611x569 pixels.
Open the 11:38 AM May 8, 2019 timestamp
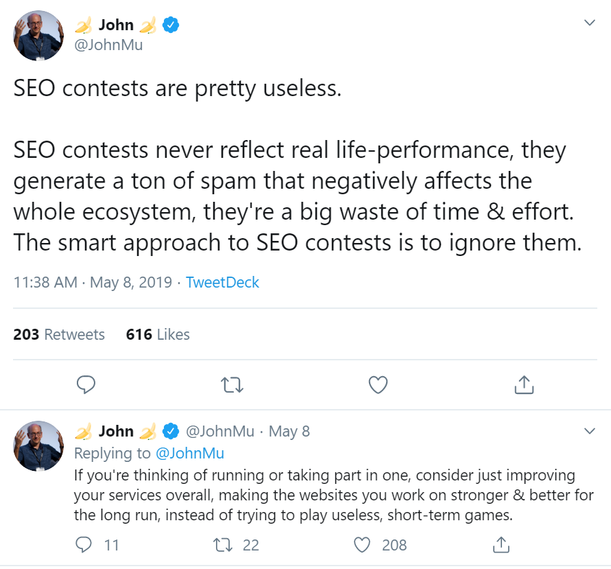93,282
